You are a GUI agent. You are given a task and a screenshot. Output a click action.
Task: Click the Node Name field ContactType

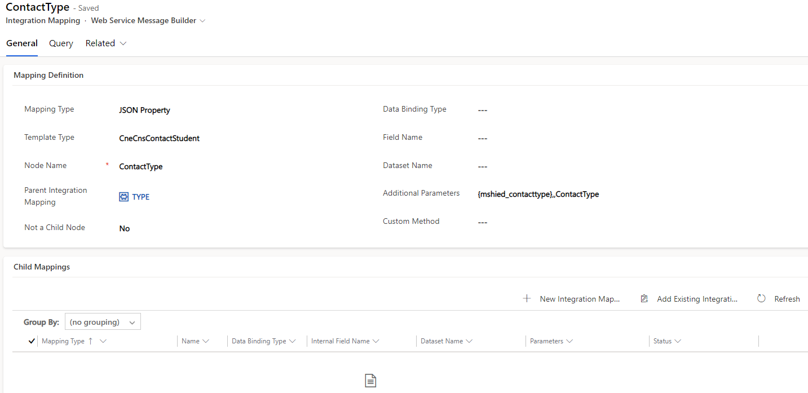tap(141, 166)
